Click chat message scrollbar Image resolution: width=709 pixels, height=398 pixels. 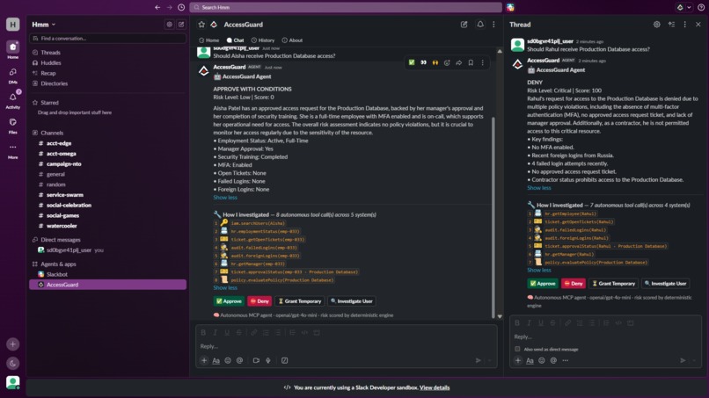pos(493,217)
